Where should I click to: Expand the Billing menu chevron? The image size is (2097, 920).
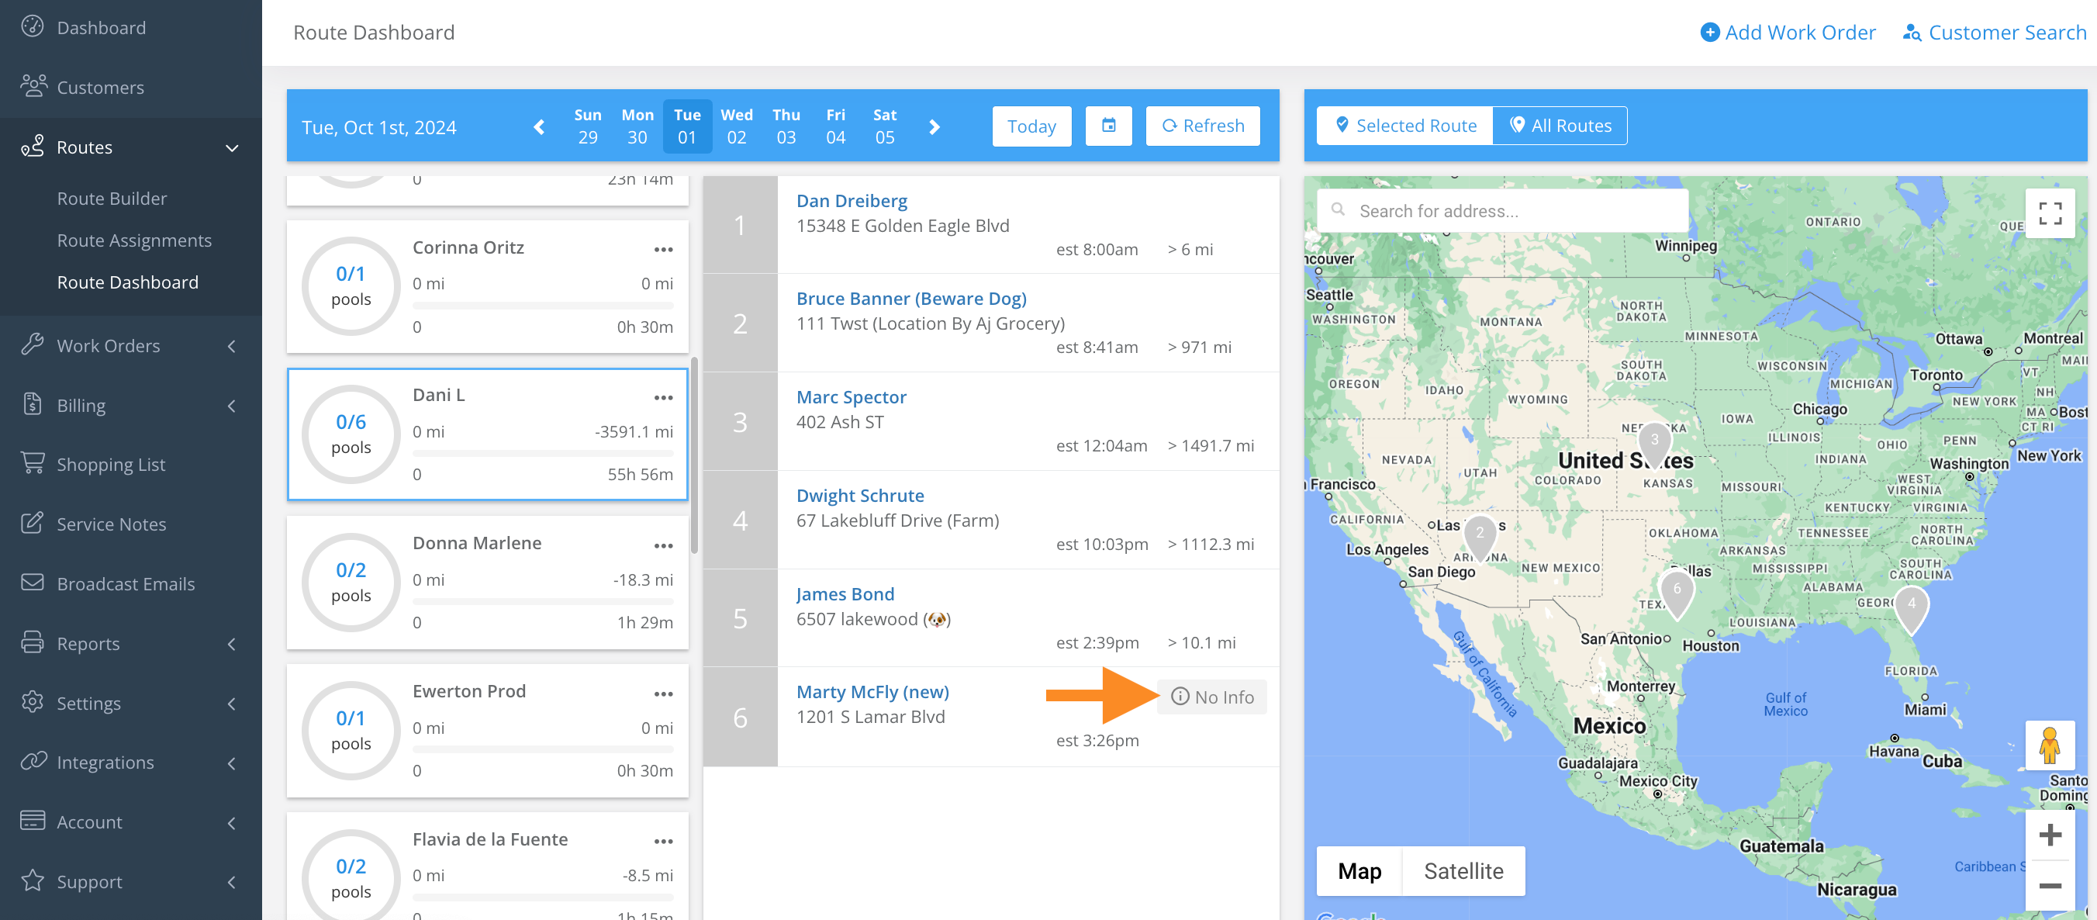pos(232,405)
